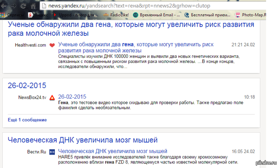Open the Сервисы apps bookmark

point(12,15)
